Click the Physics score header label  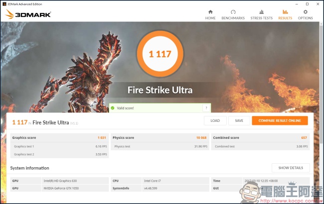click(123, 138)
